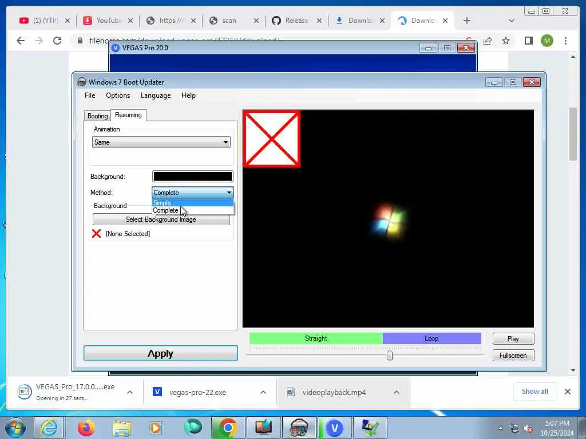Click the Play button

[513, 338]
